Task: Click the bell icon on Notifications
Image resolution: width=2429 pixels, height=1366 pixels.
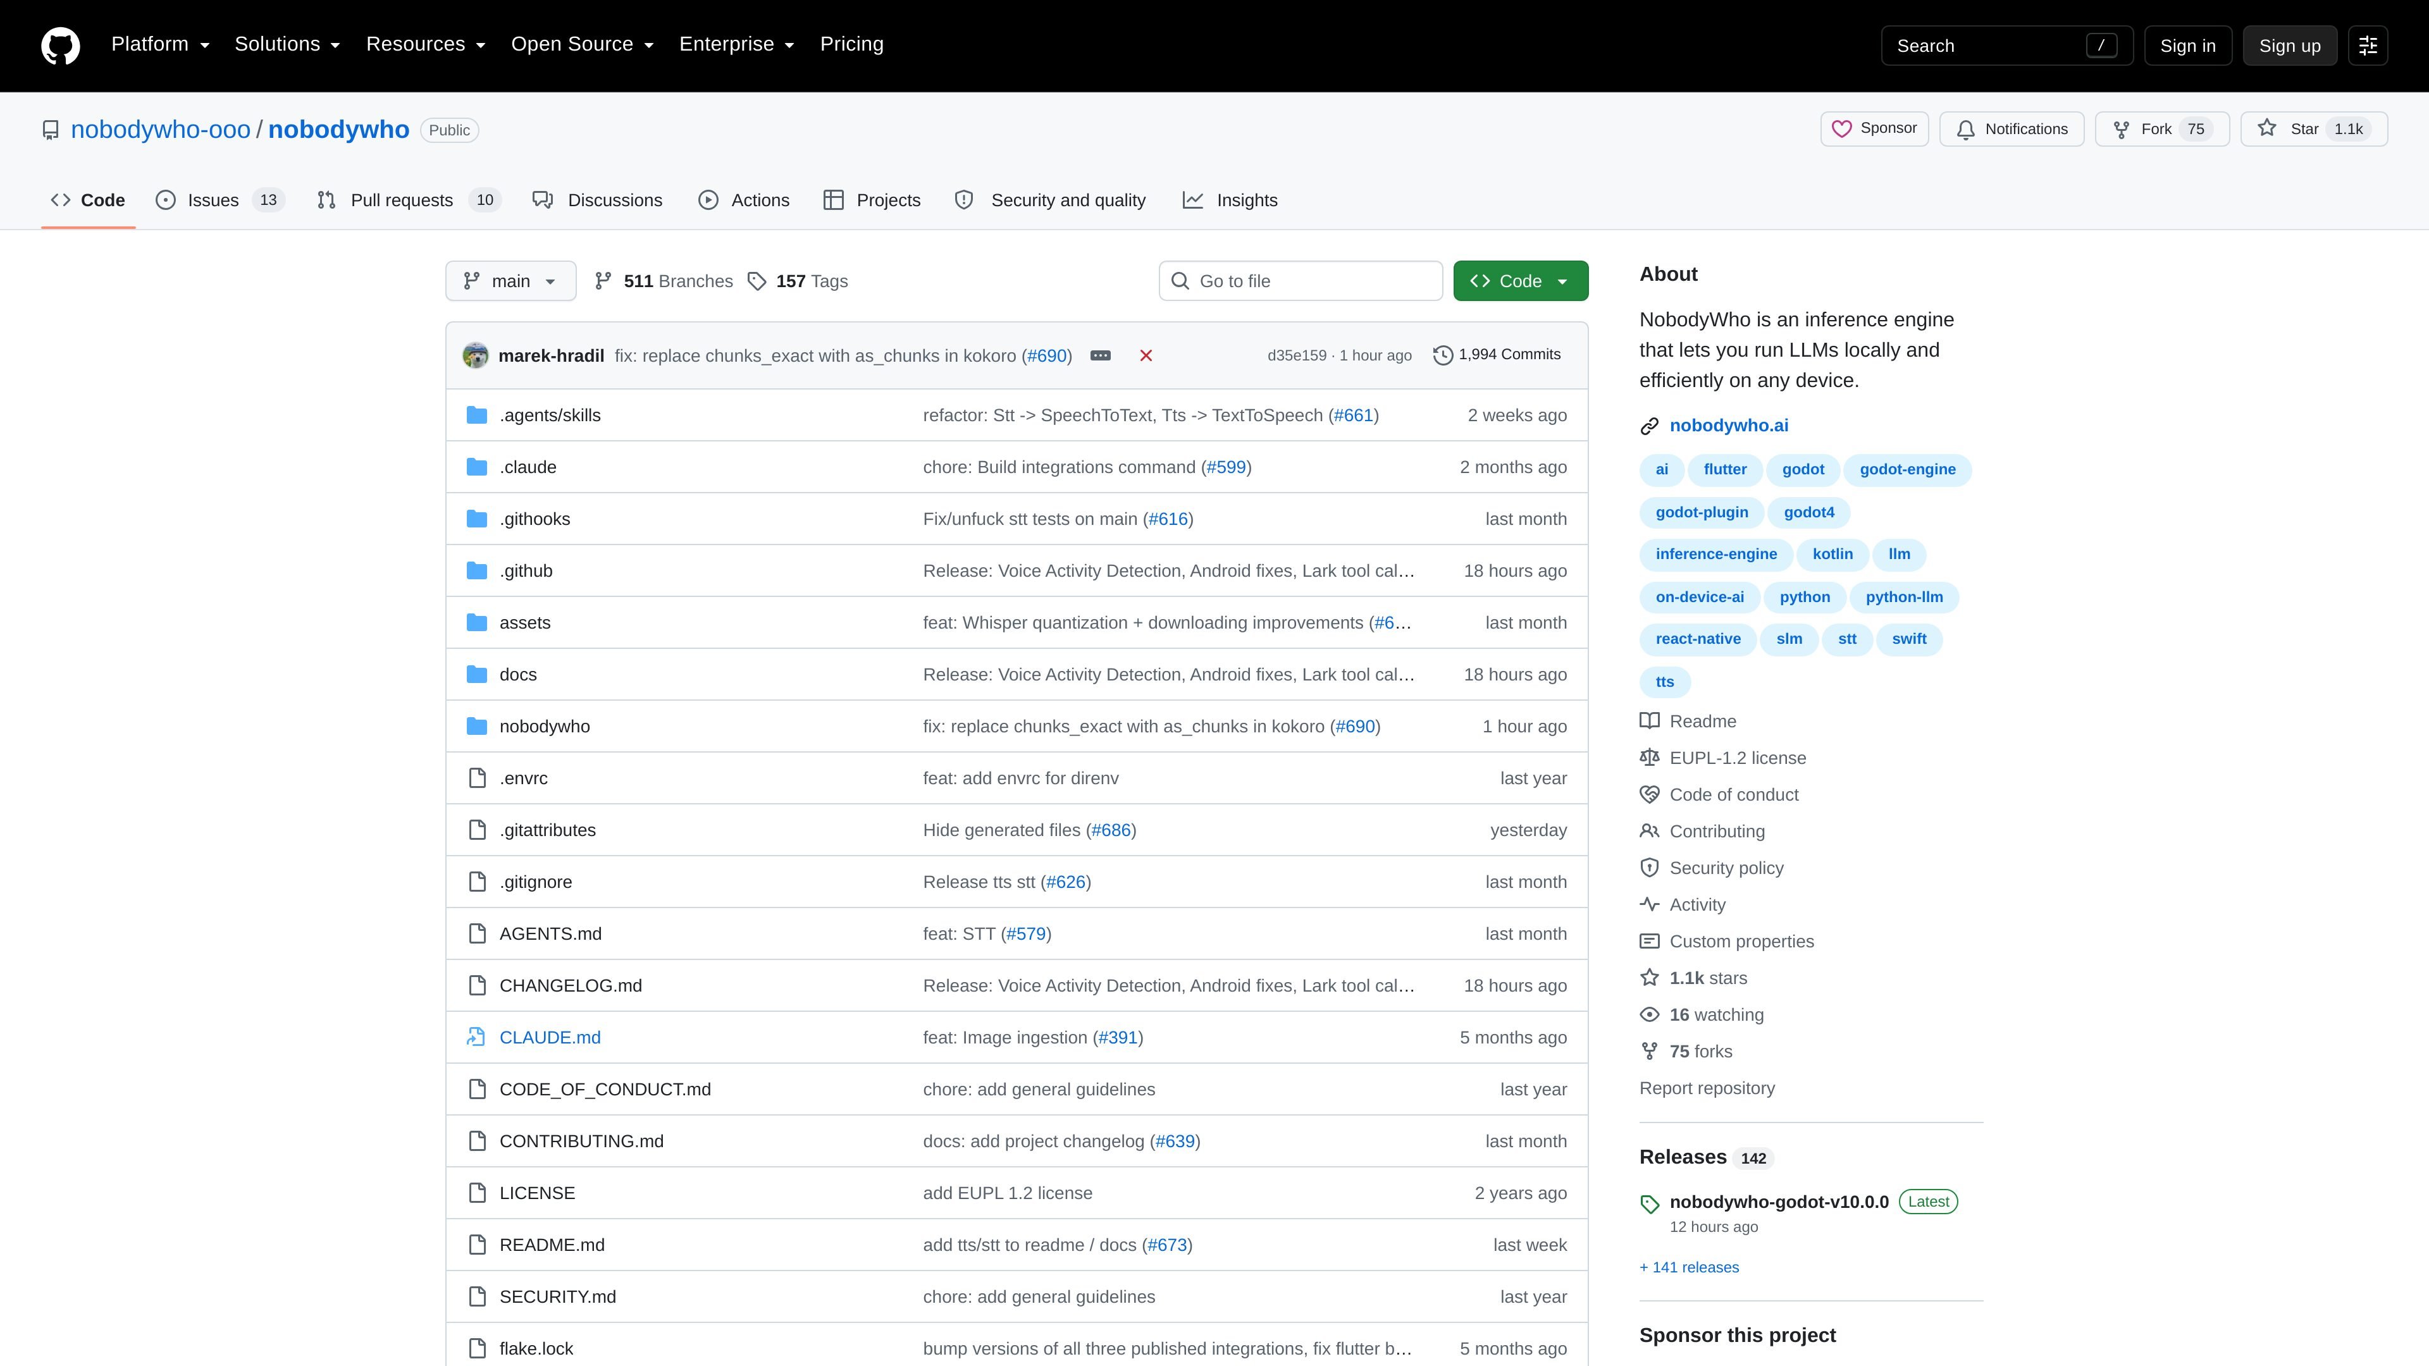Action: tap(1966, 130)
